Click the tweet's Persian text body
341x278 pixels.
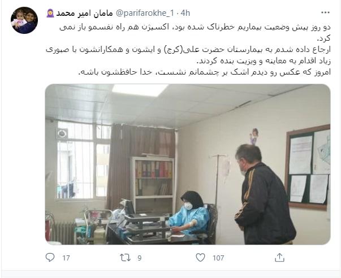pos(188,50)
